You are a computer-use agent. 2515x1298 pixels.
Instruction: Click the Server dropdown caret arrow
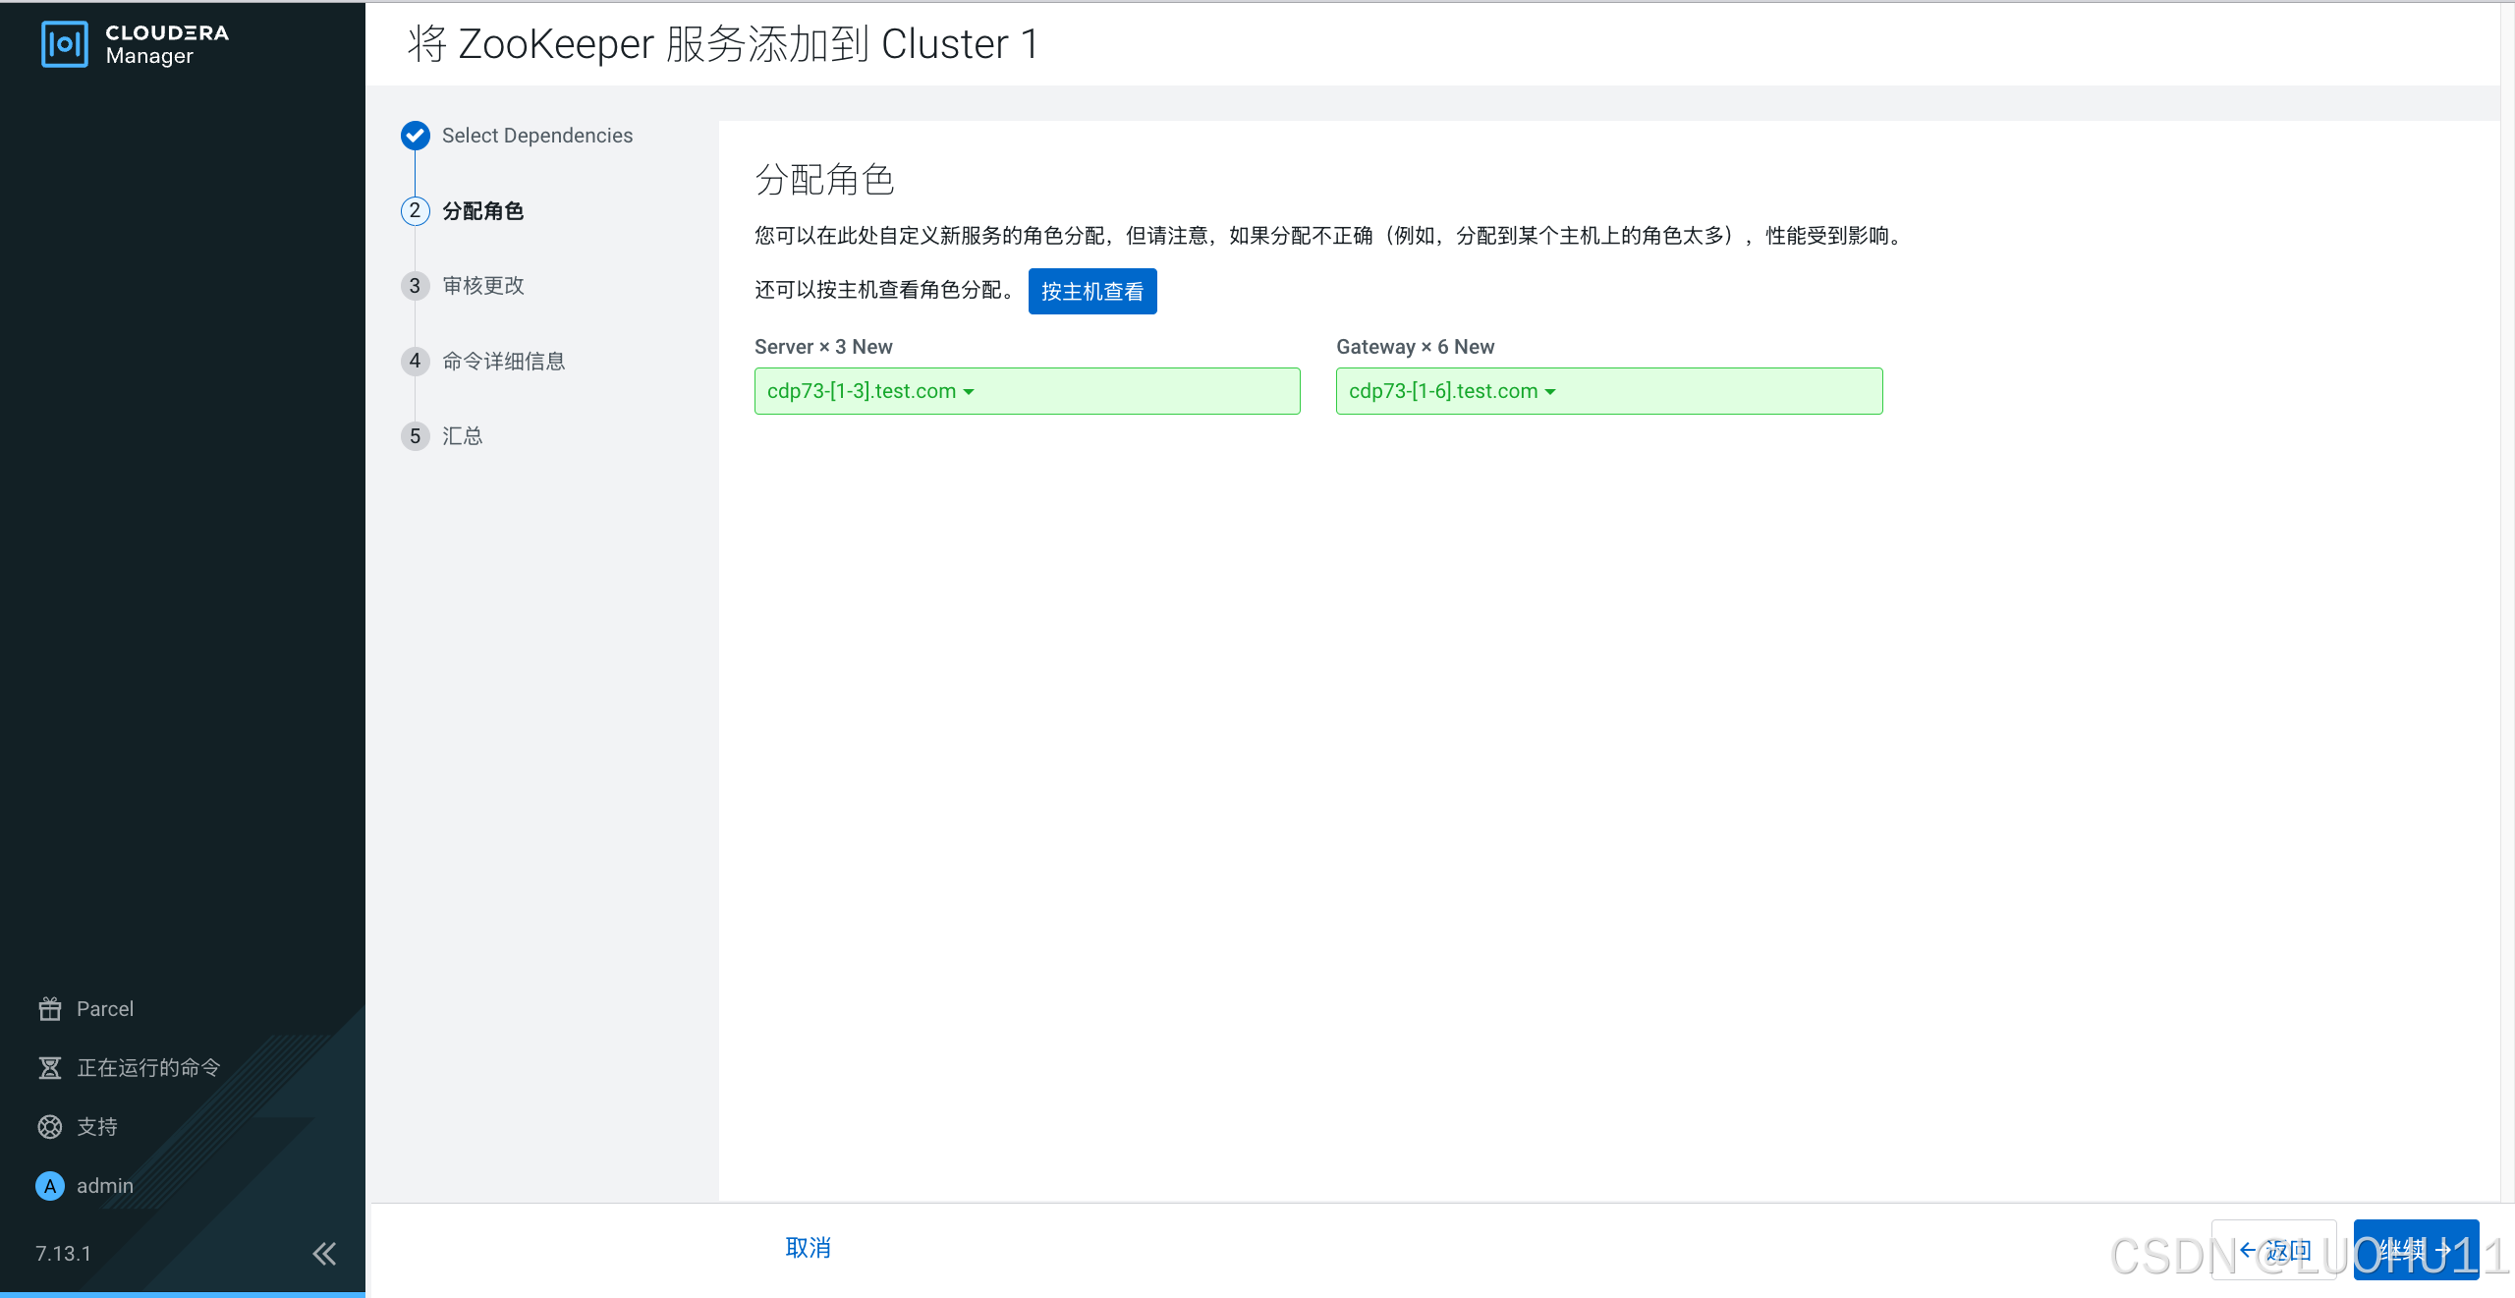[x=969, y=392]
